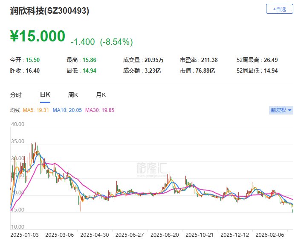Viewport: 298px width, 241px height.
Task: Open the 润欣科技(SZ300493) stock title
Action: tap(49, 12)
